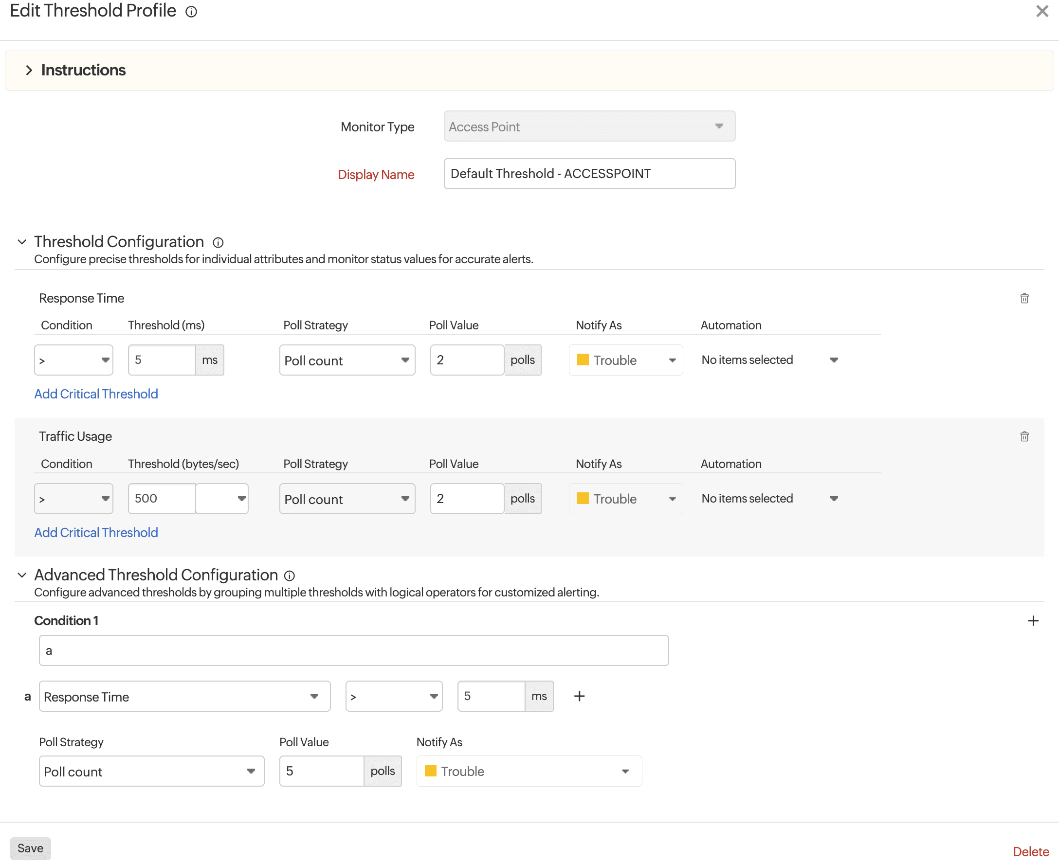Add another sub-condition with plus icon after ms field
The image size is (1059, 864).
pyautogui.click(x=579, y=696)
